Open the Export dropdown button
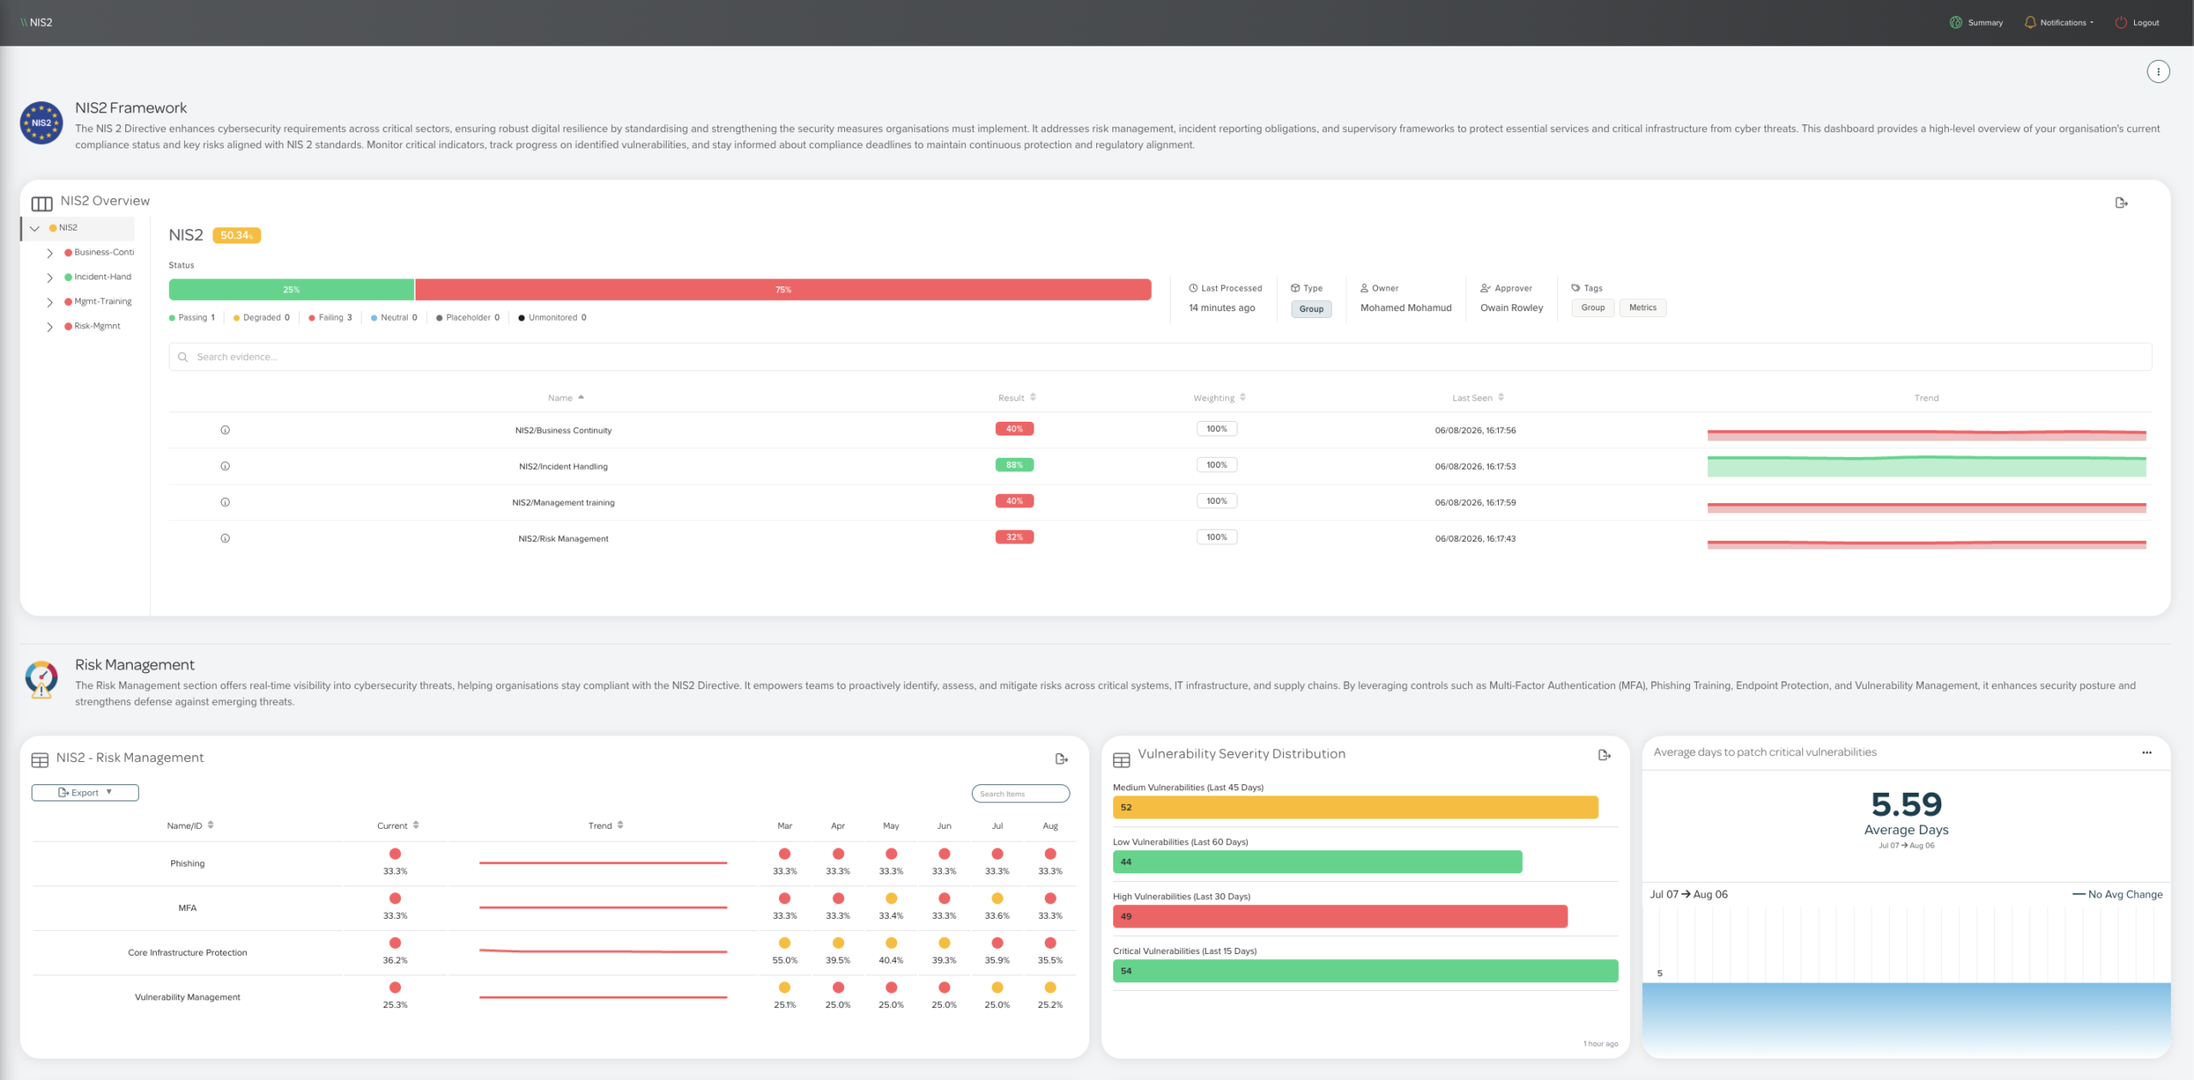Image resolution: width=2194 pixels, height=1080 pixels. point(85,793)
